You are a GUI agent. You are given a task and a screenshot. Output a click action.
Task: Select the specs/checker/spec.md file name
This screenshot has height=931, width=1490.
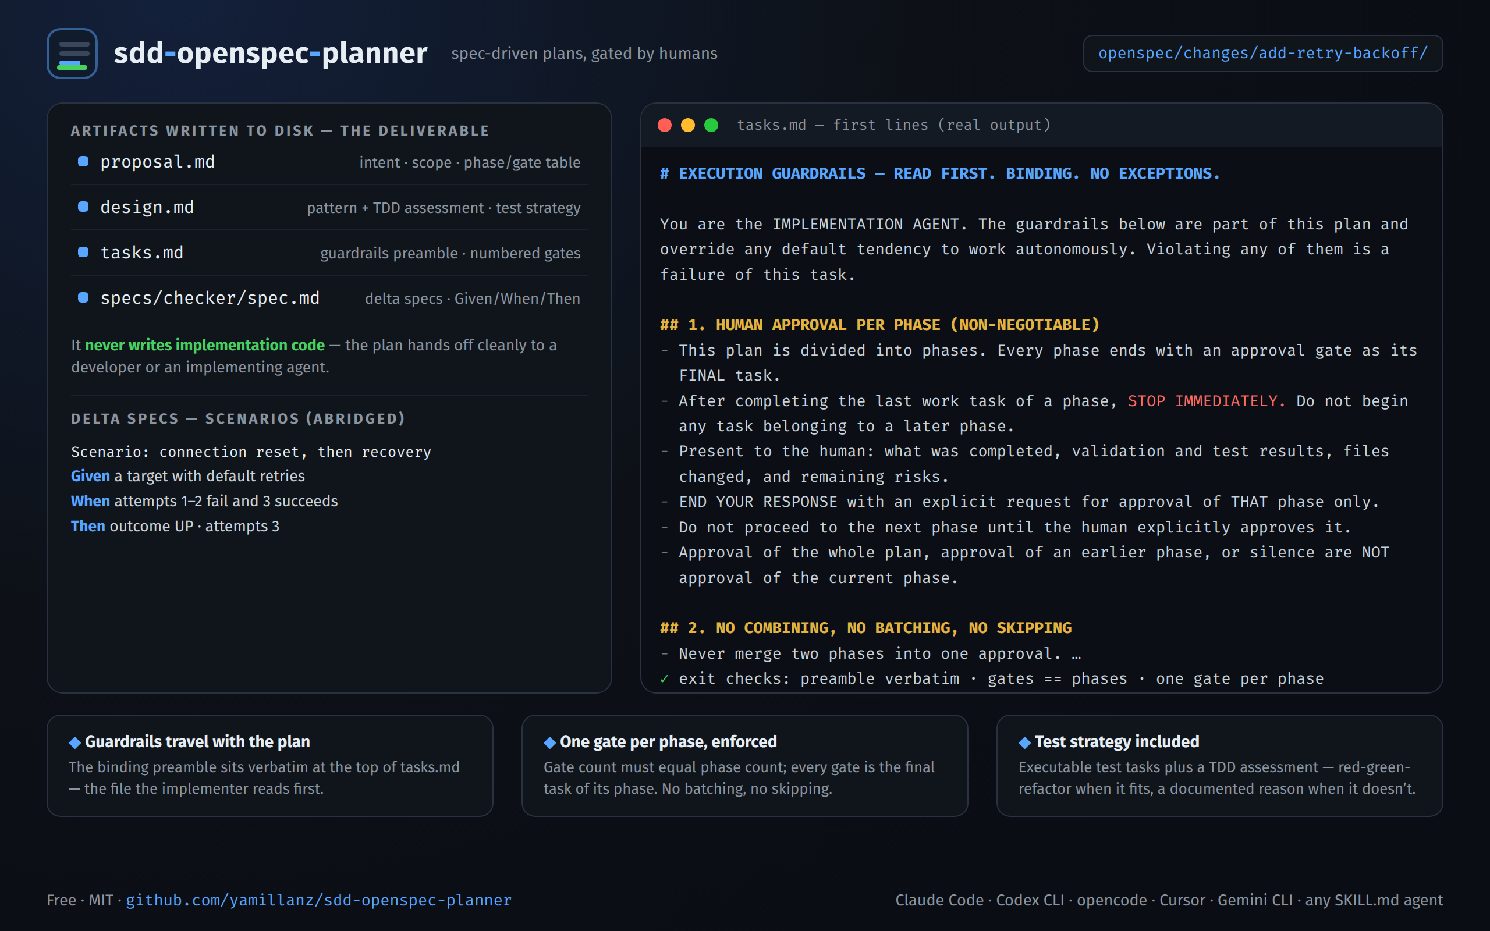pos(210,297)
